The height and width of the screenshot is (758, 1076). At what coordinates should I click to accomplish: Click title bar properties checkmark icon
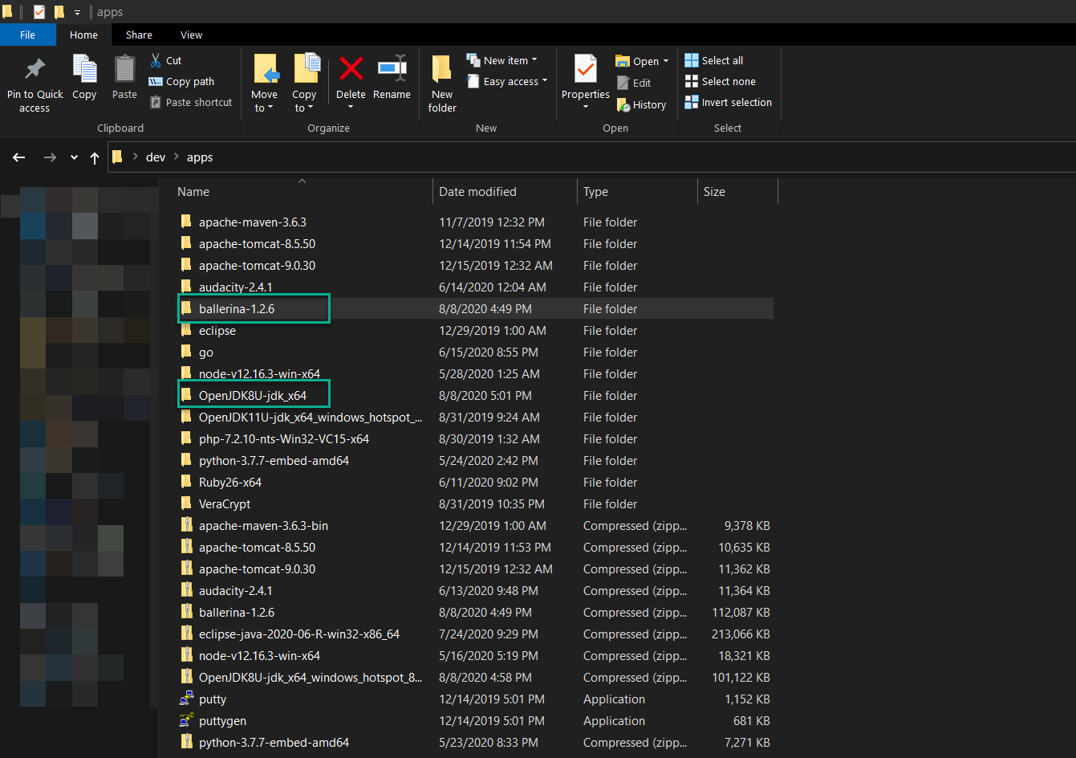coord(39,12)
